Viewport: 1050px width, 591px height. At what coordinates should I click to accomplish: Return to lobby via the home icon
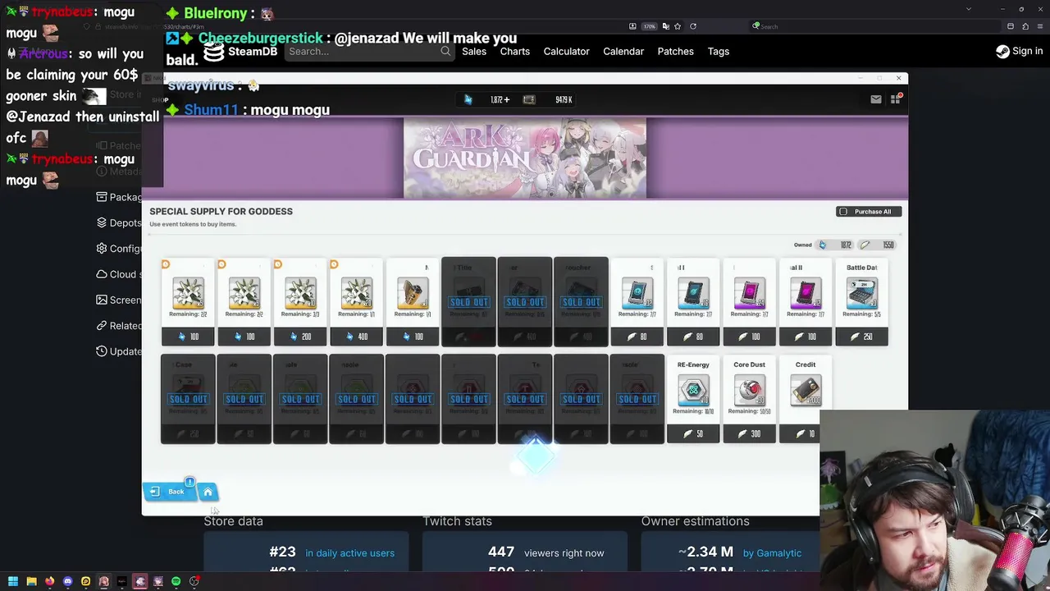pyautogui.click(x=208, y=492)
